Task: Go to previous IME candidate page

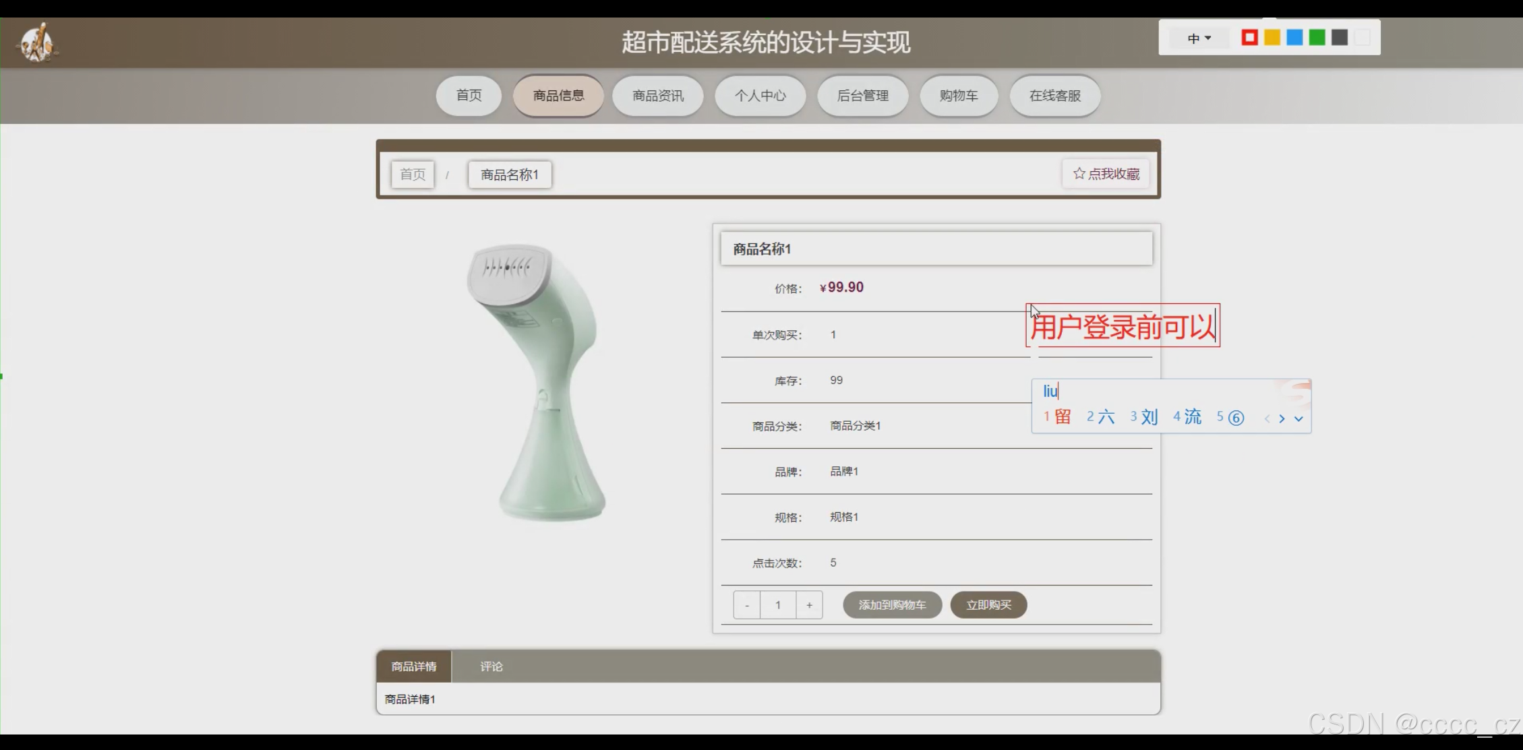Action: click(1267, 418)
